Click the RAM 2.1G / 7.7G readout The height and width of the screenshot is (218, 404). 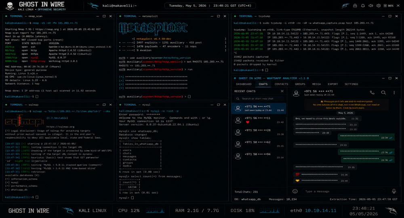197,211
